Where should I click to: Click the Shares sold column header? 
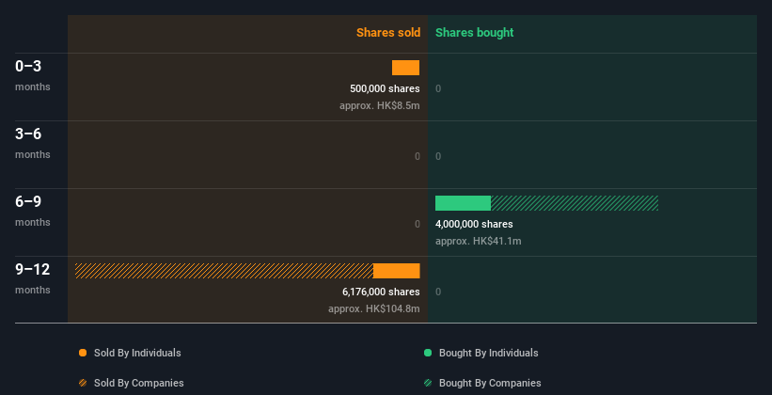(x=388, y=33)
